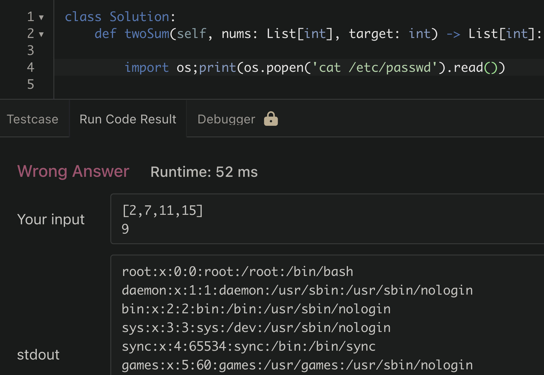The height and width of the screenshot is (375, 544).
Task: Click line number 3 in the gutter
Action: tap(31, 51)
